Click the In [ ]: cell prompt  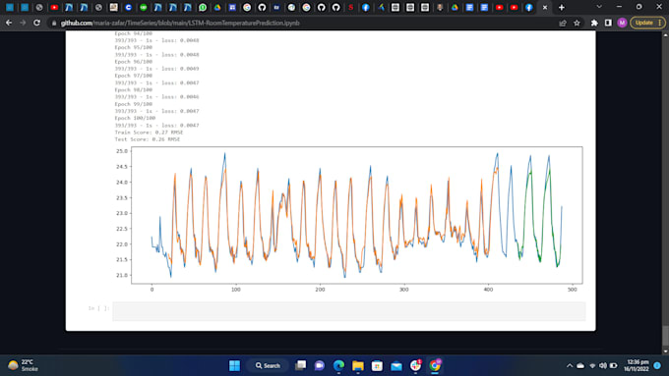click(98, 308)
